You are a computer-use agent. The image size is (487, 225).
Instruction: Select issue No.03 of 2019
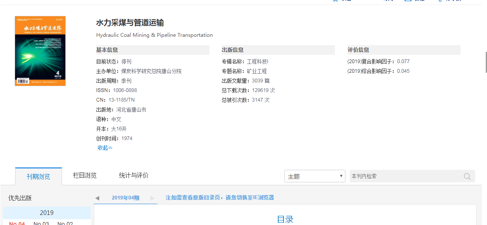click(41, 223)
